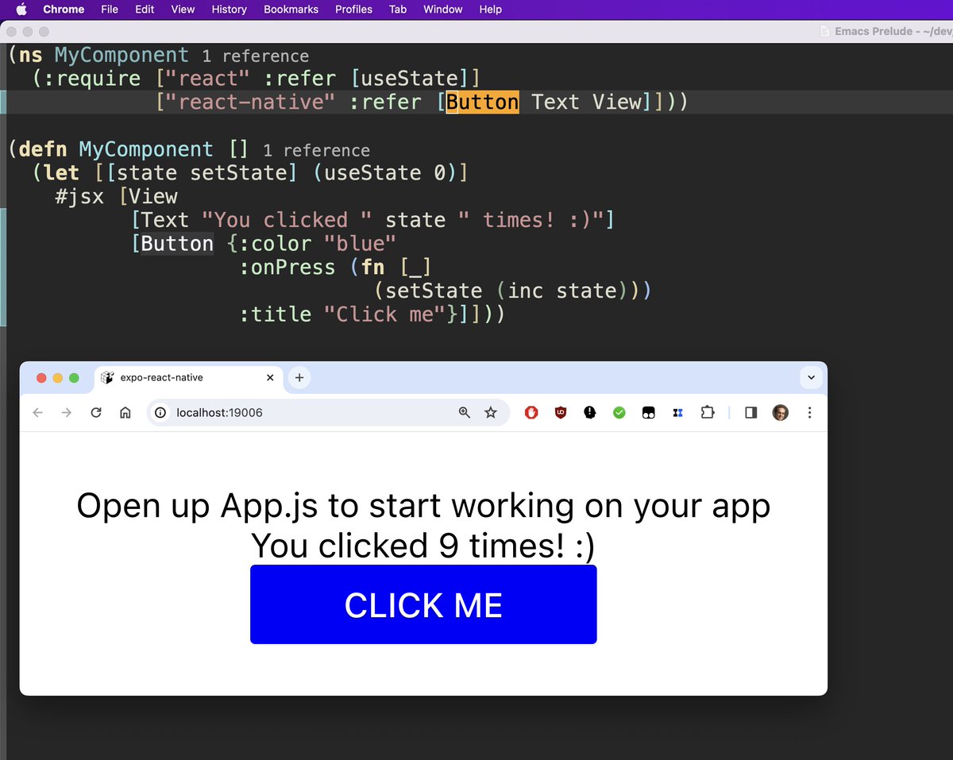Open the Edit menu
953x760 pixels.
(145, 10)
